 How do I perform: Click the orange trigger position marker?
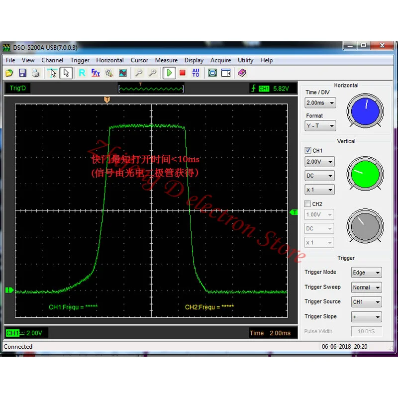click(x=106, y=100)
